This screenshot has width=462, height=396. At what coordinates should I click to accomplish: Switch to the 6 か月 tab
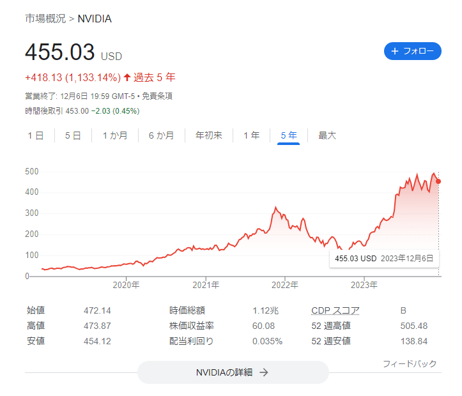point(161,135)
